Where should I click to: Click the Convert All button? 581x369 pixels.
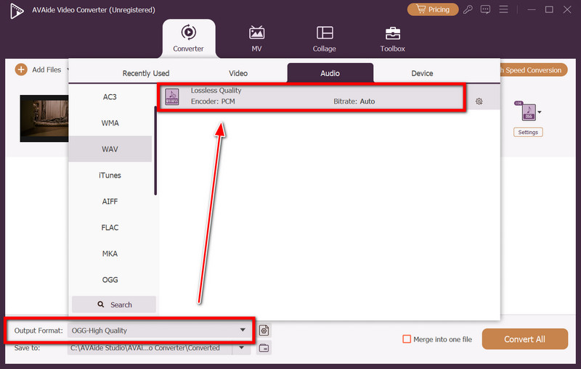(524, 339)
